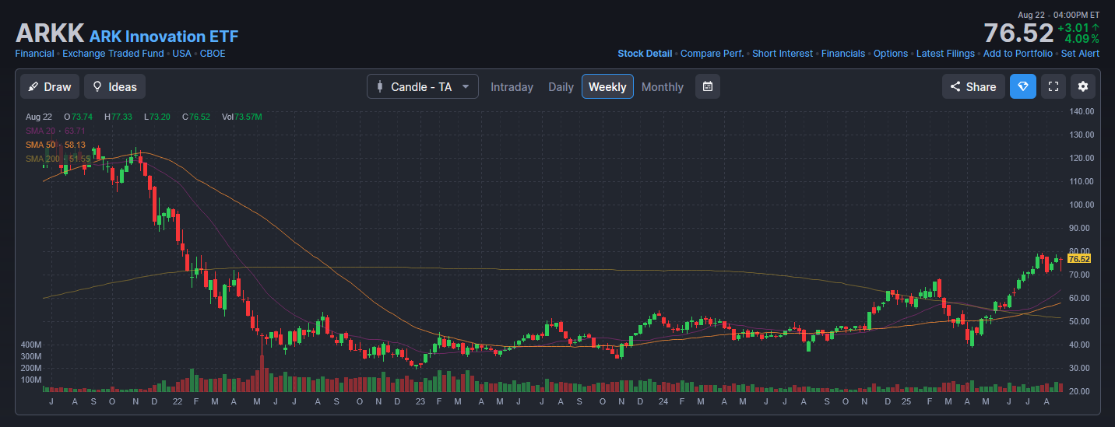Expand the Candle - TA chart type dropdown
This screenshot has width=1115, height=427.
[x=423, y=86]
